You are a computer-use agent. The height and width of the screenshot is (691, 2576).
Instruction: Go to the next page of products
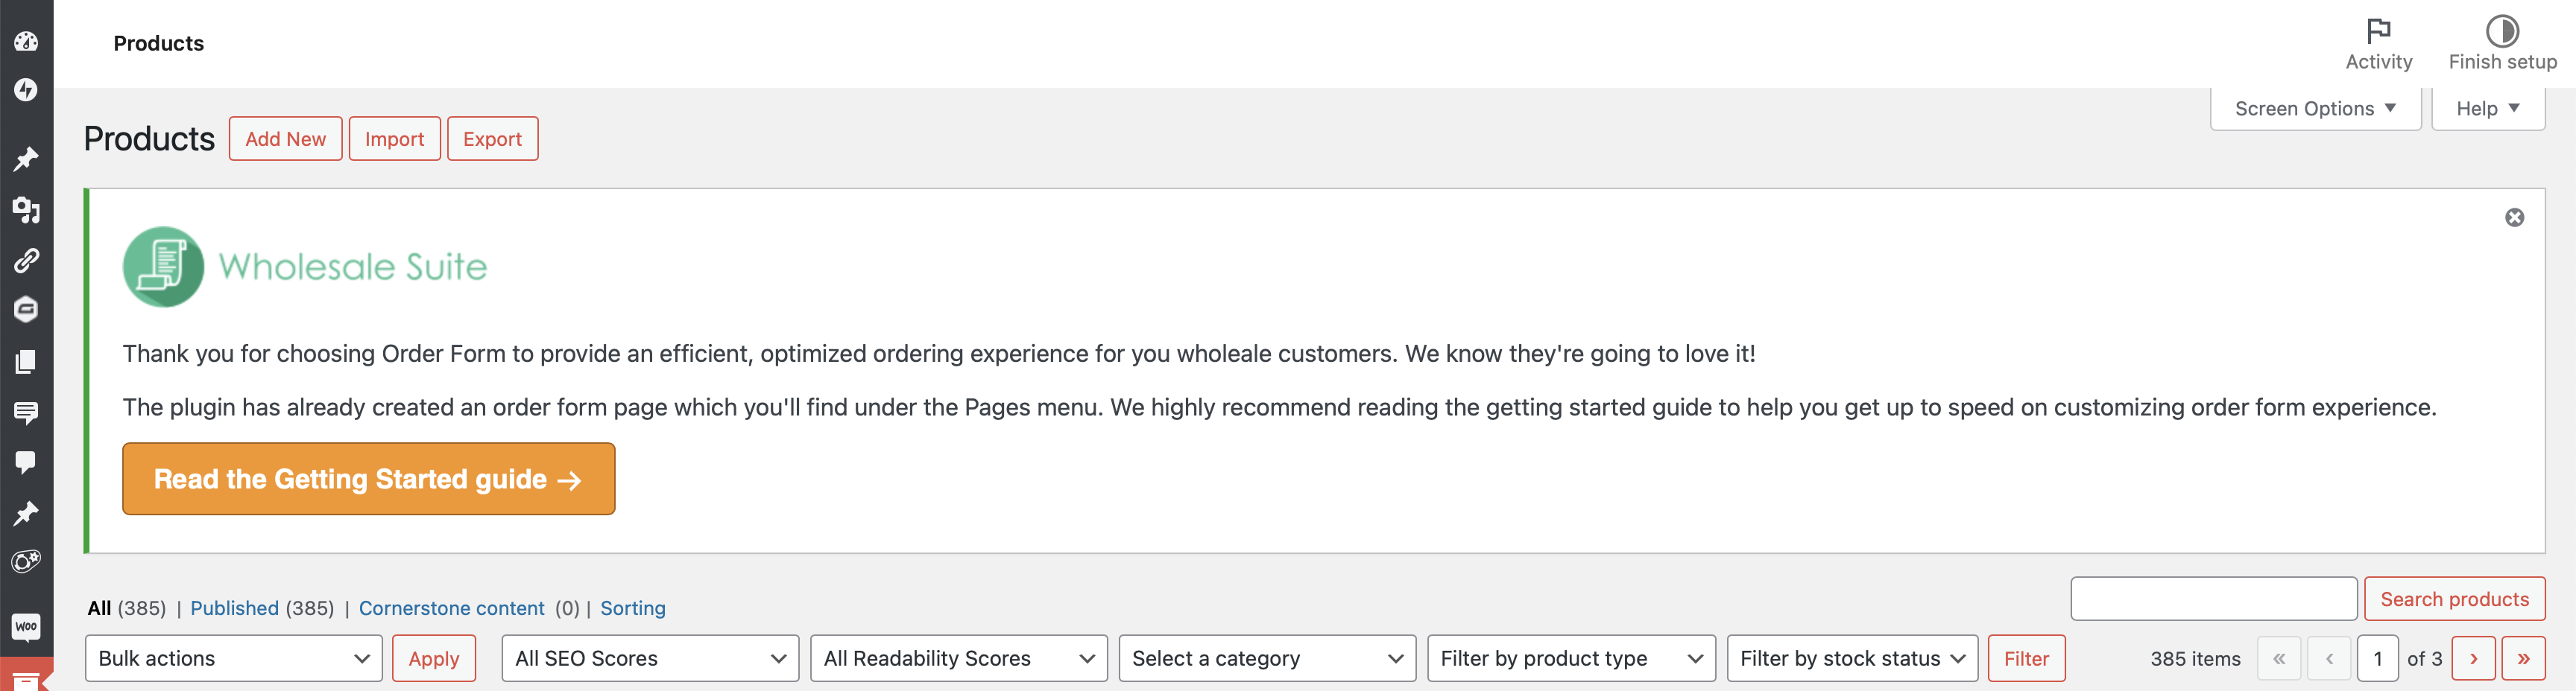point(2473,658)
